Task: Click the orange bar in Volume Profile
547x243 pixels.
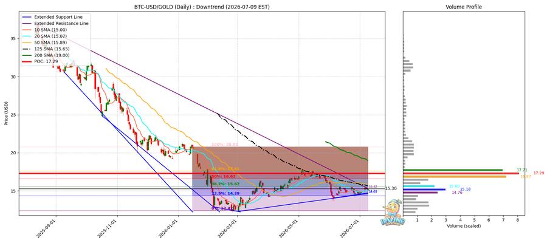Action: click(x=455, y=176)
